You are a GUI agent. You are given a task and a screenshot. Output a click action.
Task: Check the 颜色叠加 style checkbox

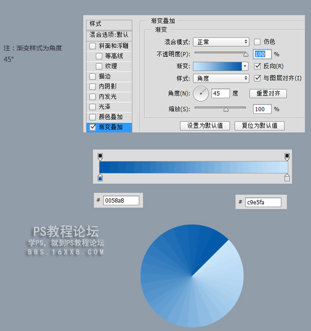(x=93, y=117)
